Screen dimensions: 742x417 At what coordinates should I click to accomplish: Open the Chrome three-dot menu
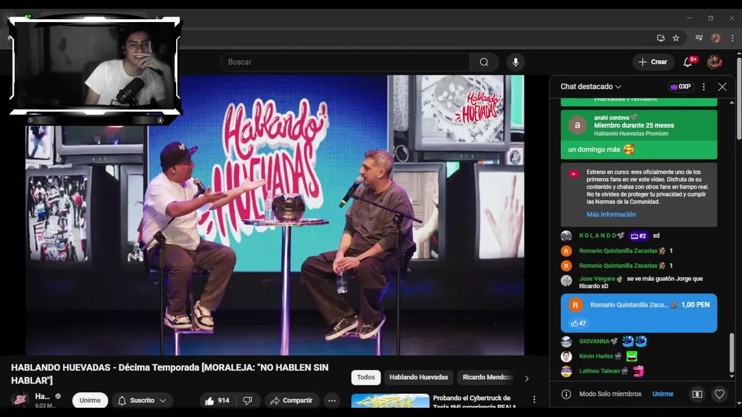pos(732,38)
